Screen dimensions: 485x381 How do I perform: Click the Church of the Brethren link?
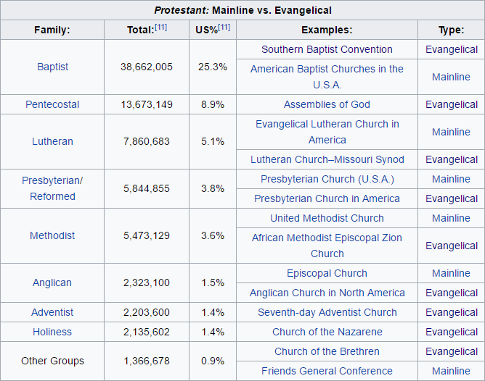pos(327,351)
